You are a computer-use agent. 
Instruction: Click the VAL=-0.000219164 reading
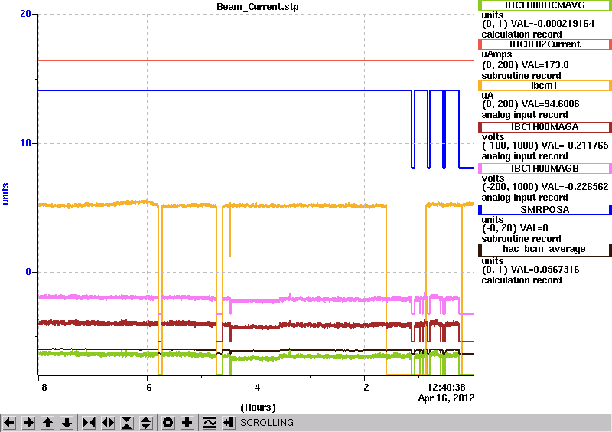pos(552,24)
